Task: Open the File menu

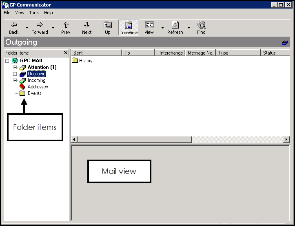Action: point(7,13)
